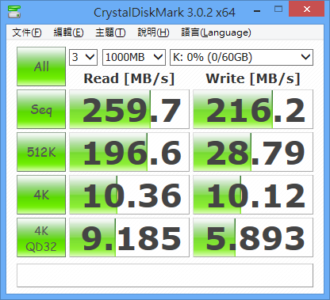The image size is (330, 300).
Task: Select the Seq write result 216.2
Action: 253,109
